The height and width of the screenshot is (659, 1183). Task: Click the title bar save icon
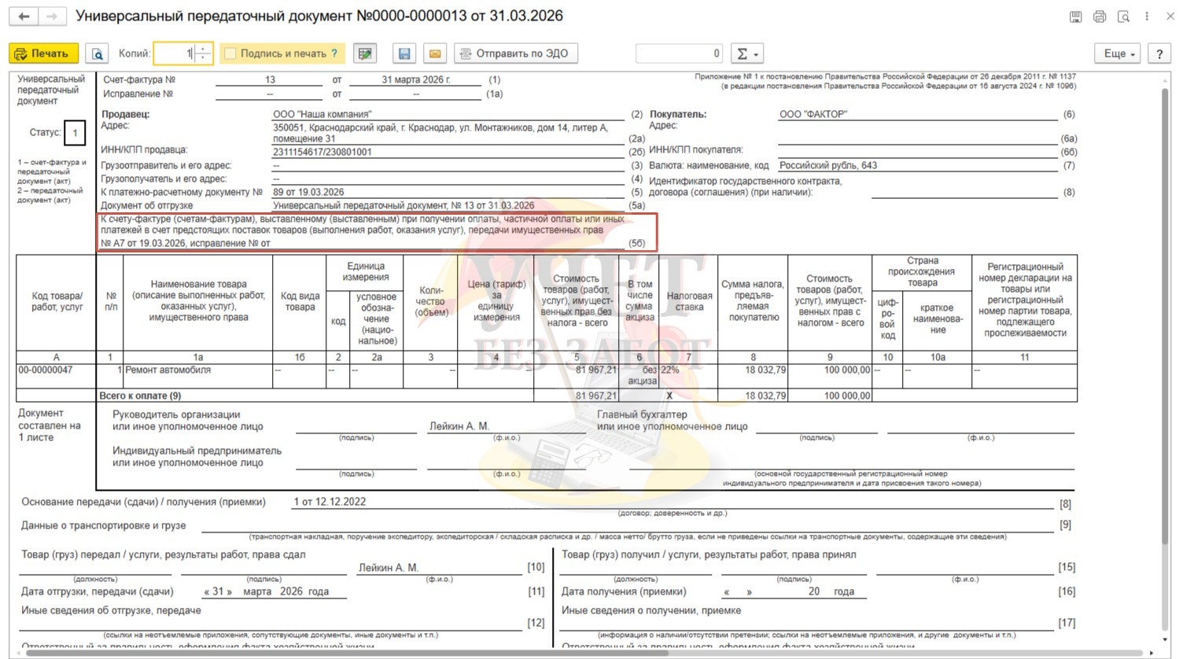coord(1075,17)
